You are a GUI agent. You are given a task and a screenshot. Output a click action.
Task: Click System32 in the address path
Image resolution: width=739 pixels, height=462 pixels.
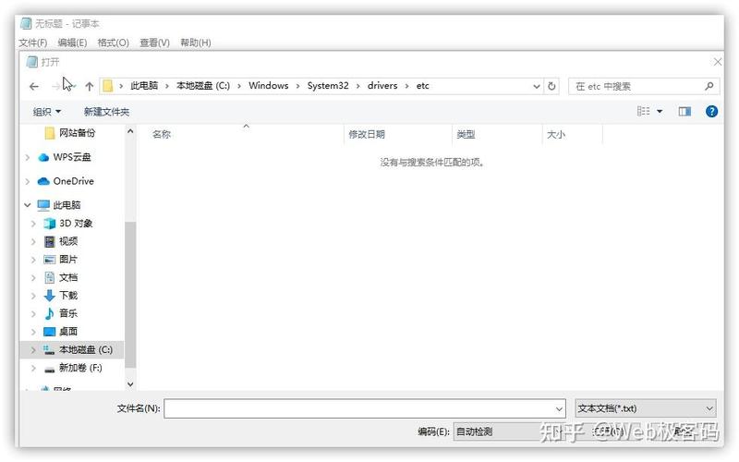click(x=327, y=86)
